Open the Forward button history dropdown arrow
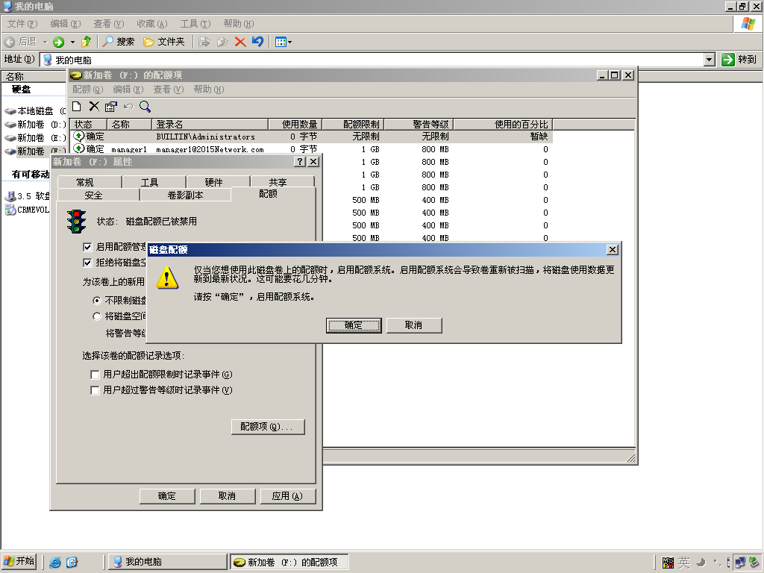This screenshot has height=573, width=764. (72, 43)
